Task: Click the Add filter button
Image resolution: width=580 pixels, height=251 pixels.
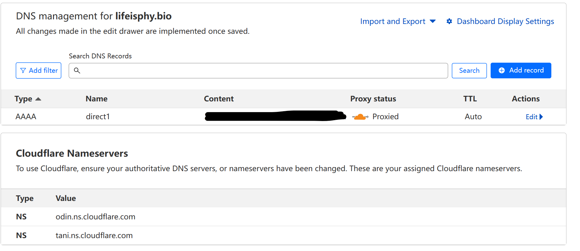Action: pyautogui.click(x=39, y=71)
